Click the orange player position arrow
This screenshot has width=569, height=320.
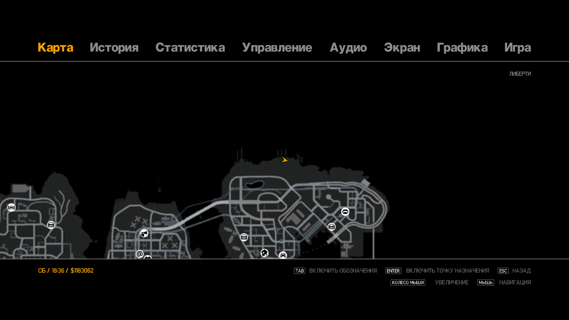pyautogui.click(x=284, y=160)
